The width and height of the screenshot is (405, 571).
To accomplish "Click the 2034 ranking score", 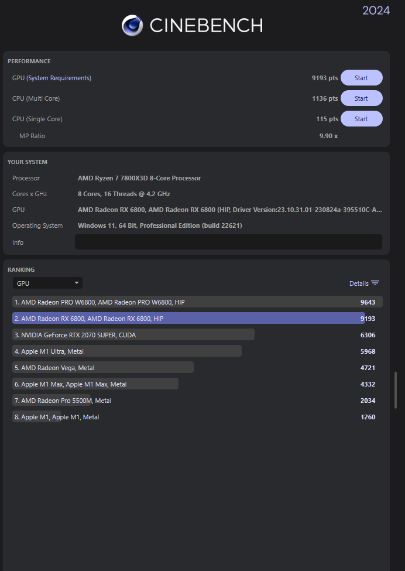I will pyautogui.click(x=368, y=401).
